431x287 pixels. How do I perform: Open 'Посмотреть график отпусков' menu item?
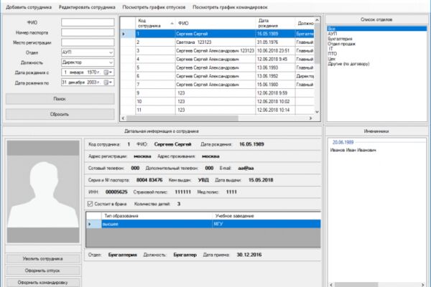(154, 7)
